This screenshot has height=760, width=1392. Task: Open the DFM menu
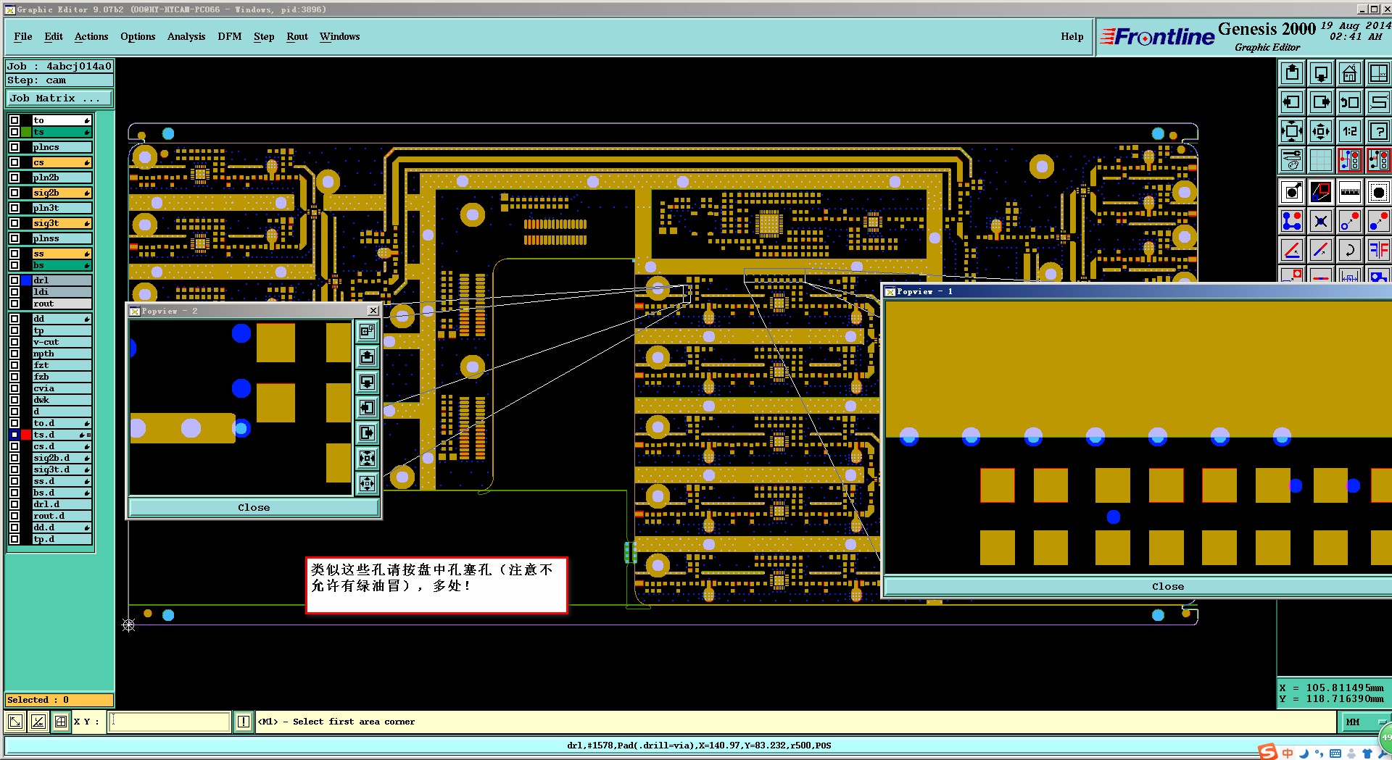230,36
